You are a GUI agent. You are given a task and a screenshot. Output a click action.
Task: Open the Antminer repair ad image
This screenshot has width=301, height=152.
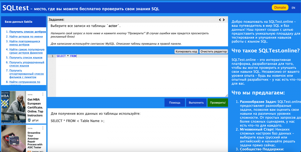click(x=14, y=138)
